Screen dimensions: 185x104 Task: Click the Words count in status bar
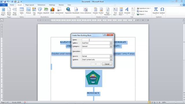point(16,102)
